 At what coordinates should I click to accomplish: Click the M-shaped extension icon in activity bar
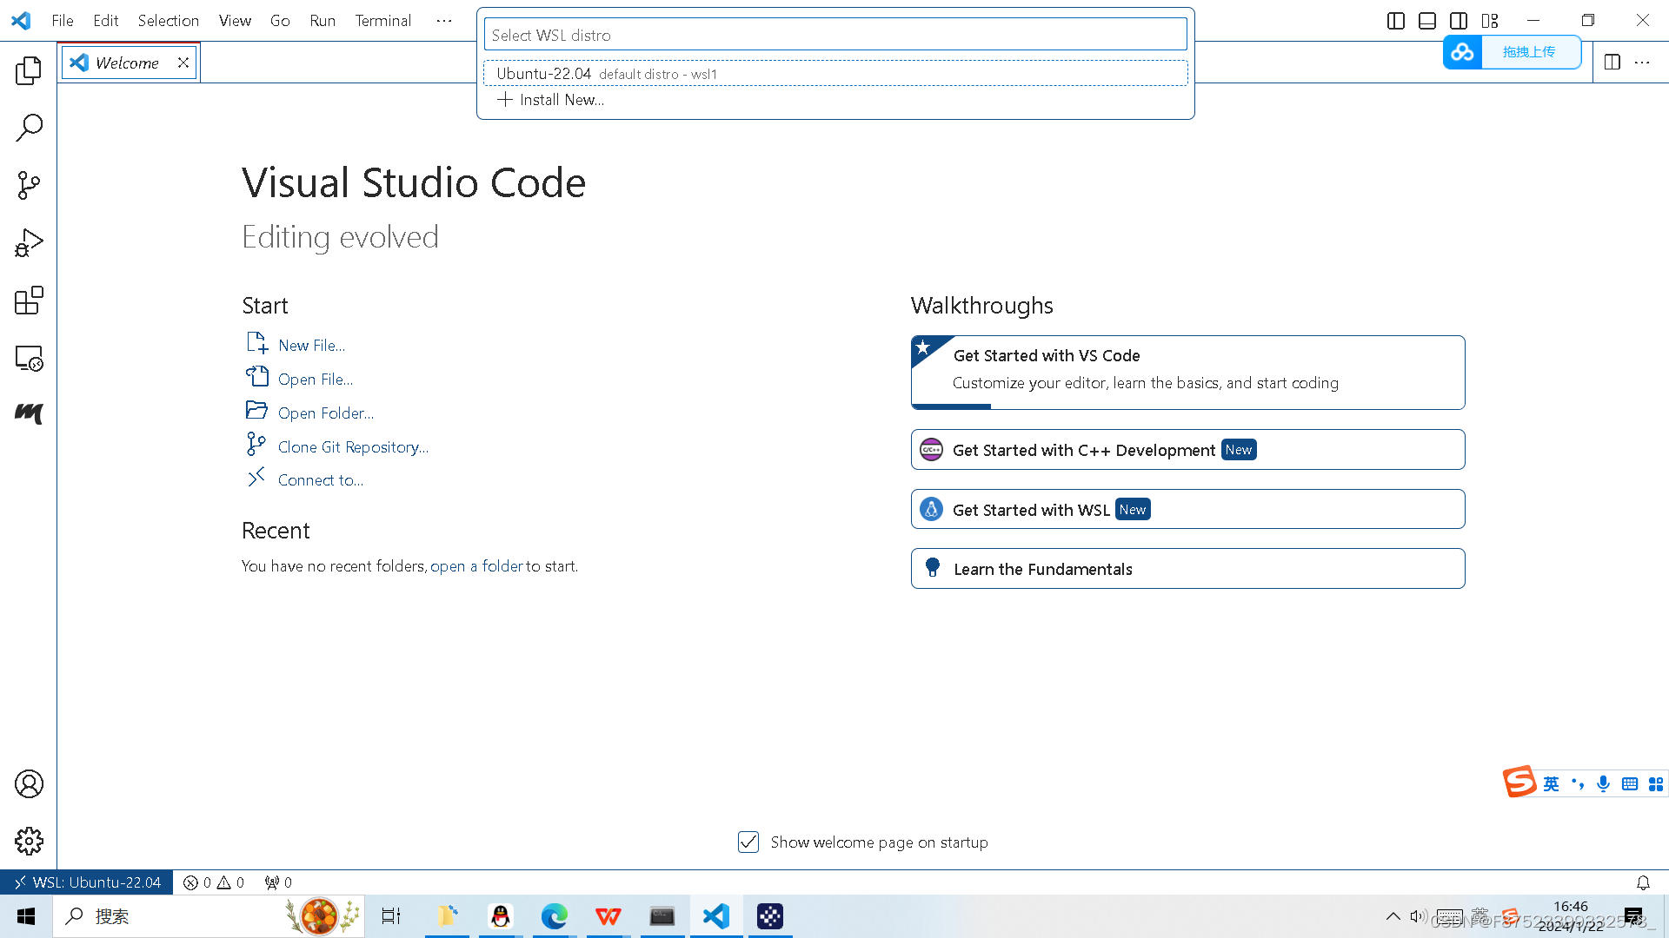[x=29, y=413]
